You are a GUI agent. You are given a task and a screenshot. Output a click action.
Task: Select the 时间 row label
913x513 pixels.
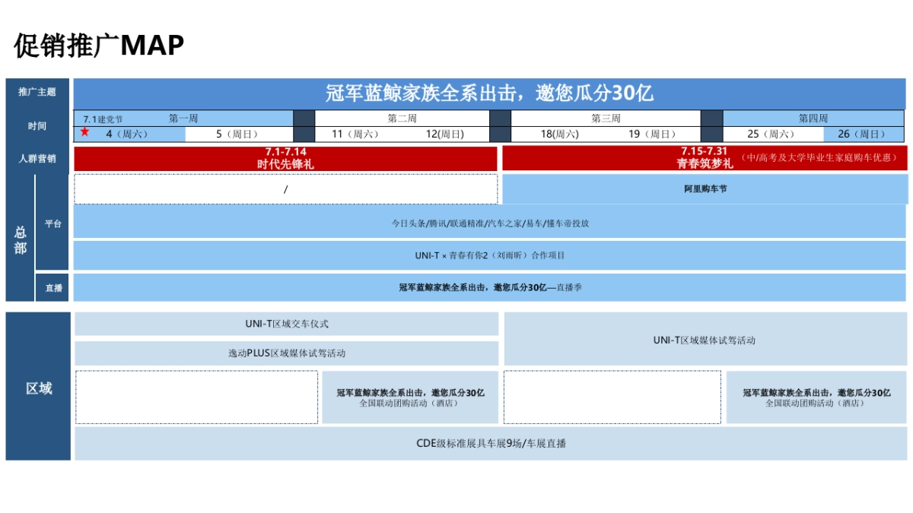click(x=37, y=126)
